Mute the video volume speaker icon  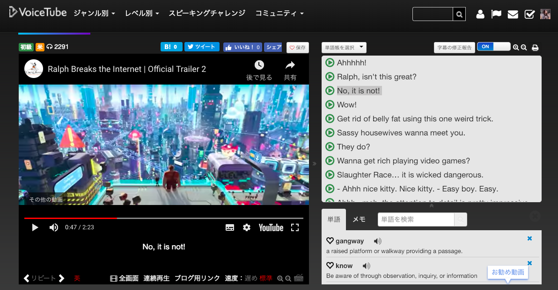[54, 227]
